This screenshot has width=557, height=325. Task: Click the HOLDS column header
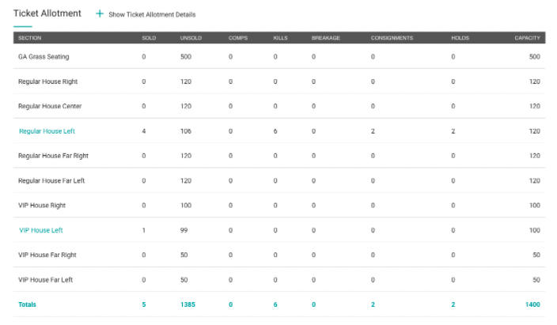(x=460, y=38)
